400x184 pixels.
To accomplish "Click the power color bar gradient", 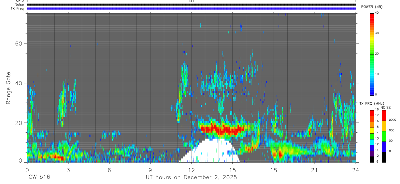I will click(372, 54).
